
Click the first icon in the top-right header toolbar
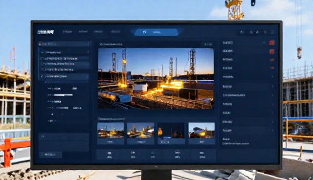click(242, 32)
